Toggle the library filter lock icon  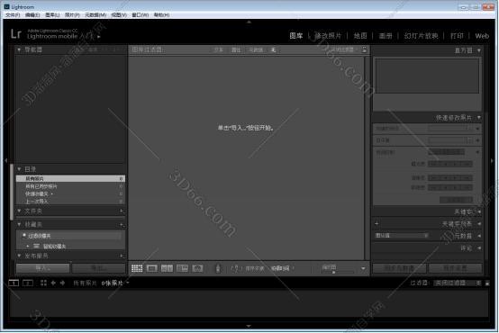tap(365, 49)
